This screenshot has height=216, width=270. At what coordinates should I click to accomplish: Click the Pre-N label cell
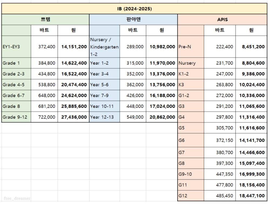click(191, 47)
